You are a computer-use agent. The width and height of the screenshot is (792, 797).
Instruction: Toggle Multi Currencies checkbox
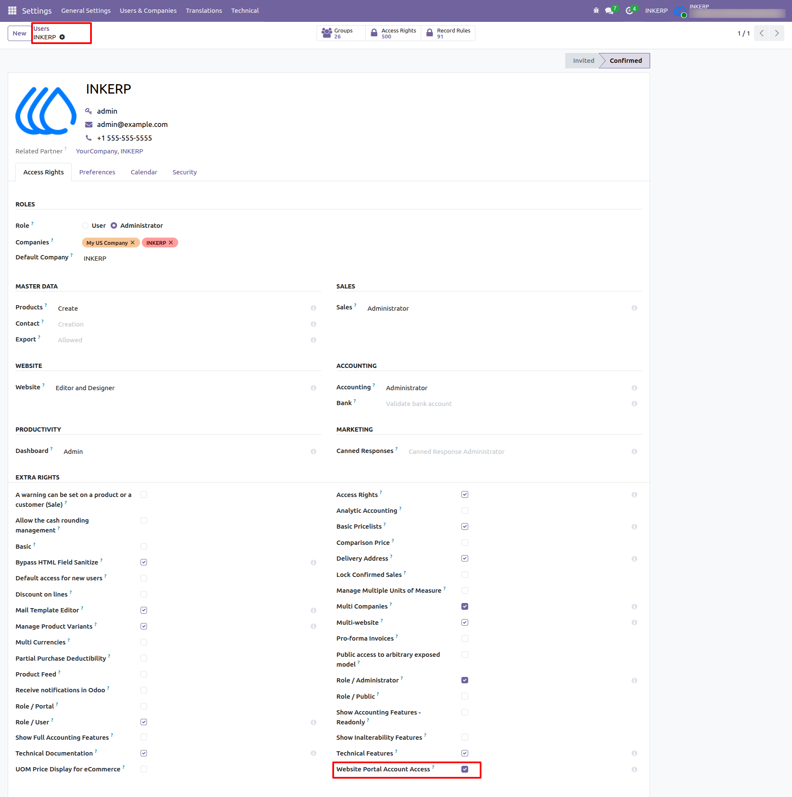tap(144, 642)
